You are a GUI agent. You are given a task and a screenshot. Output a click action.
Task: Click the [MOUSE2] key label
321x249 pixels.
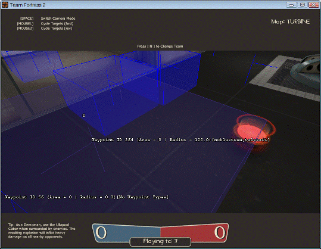point(25,29)
